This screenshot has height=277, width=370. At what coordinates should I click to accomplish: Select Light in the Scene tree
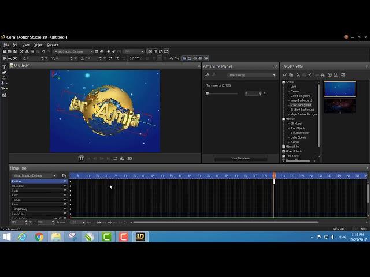coord(293,87)
